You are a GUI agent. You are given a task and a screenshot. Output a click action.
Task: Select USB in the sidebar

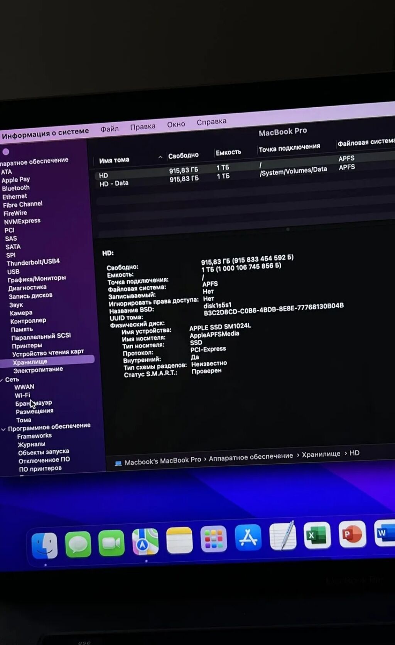click(x=13, y=272)
